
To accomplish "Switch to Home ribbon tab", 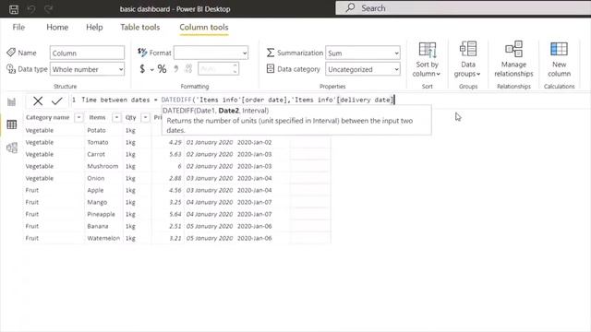I will [57, 27].
